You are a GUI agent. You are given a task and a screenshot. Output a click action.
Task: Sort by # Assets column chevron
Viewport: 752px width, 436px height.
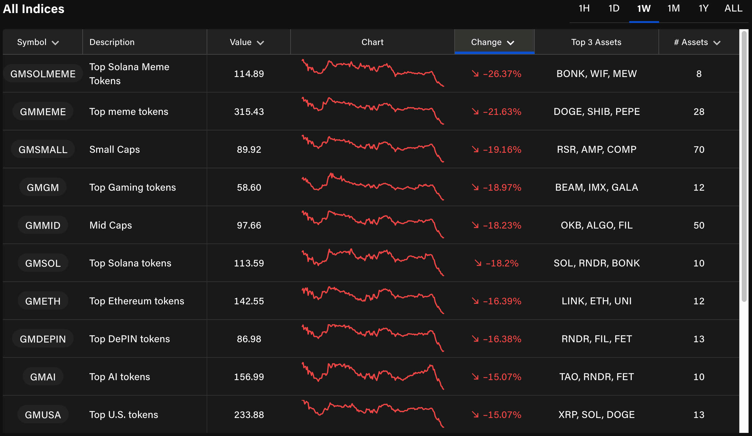click(717, 43)
